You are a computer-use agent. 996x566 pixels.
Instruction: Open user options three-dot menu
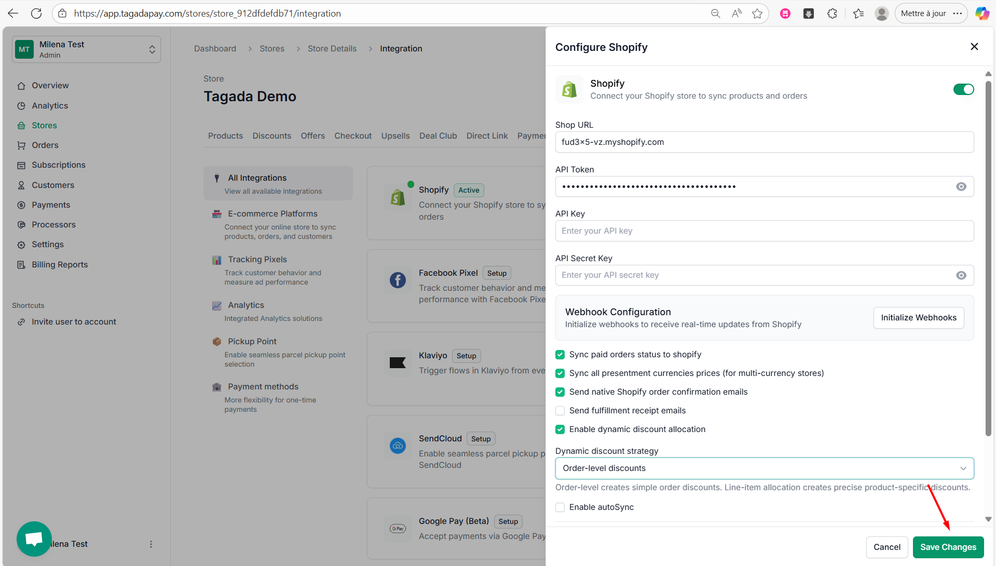point(151,544)
